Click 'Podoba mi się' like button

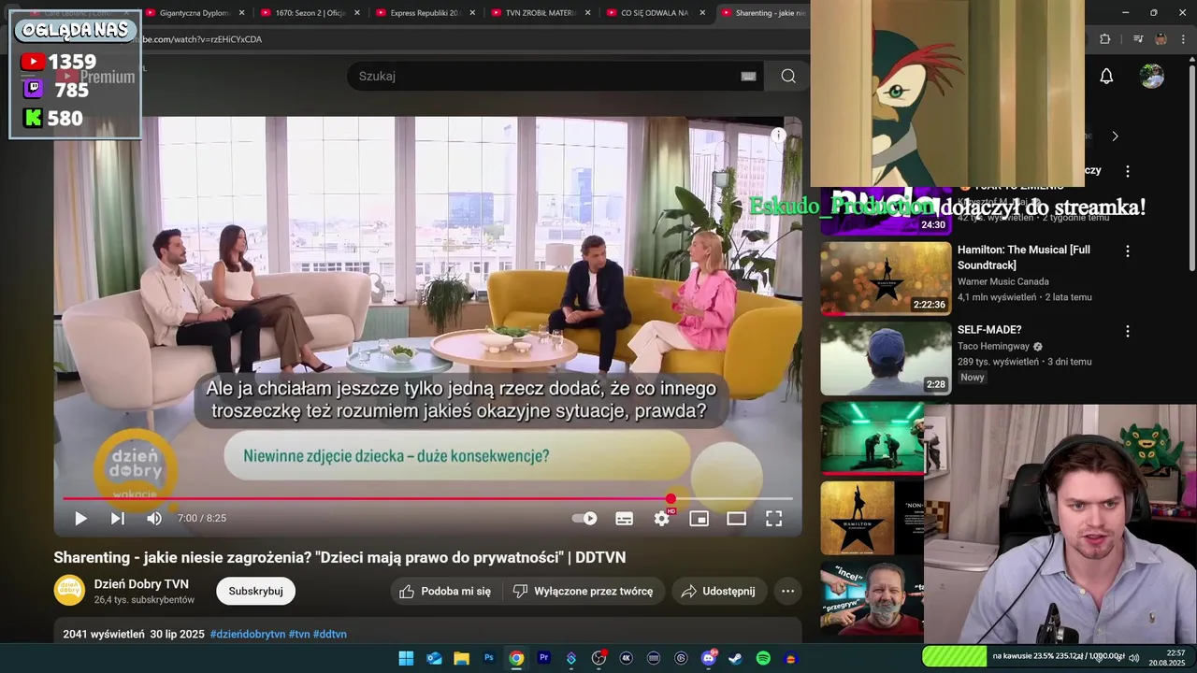(445, 591)
